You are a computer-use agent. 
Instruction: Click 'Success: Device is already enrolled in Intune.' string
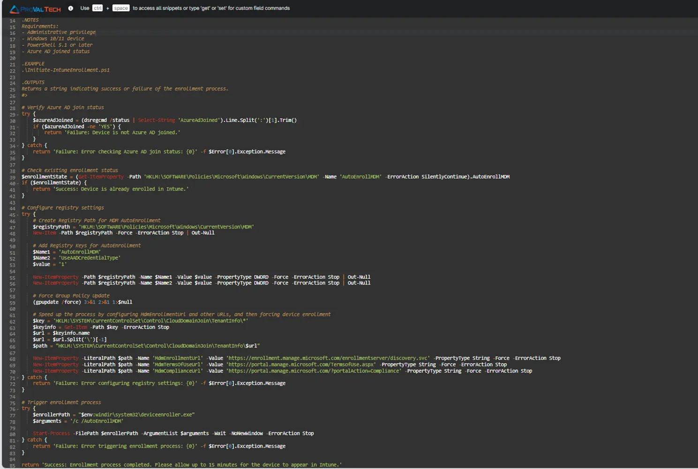tap(121, 189)
